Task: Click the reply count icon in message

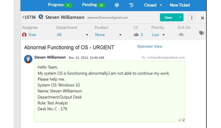Action: [180, 120]
